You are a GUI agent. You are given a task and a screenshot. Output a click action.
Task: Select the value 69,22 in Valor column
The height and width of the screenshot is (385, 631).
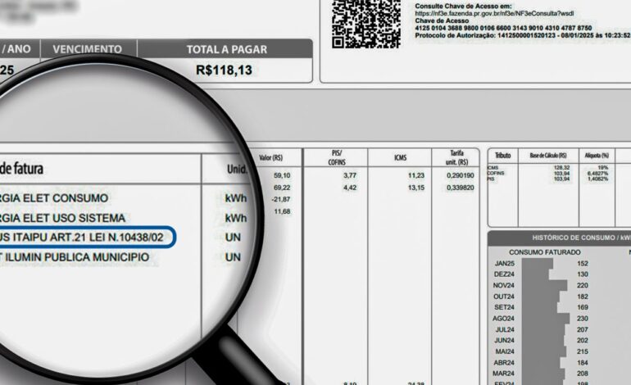coord(282,188)
